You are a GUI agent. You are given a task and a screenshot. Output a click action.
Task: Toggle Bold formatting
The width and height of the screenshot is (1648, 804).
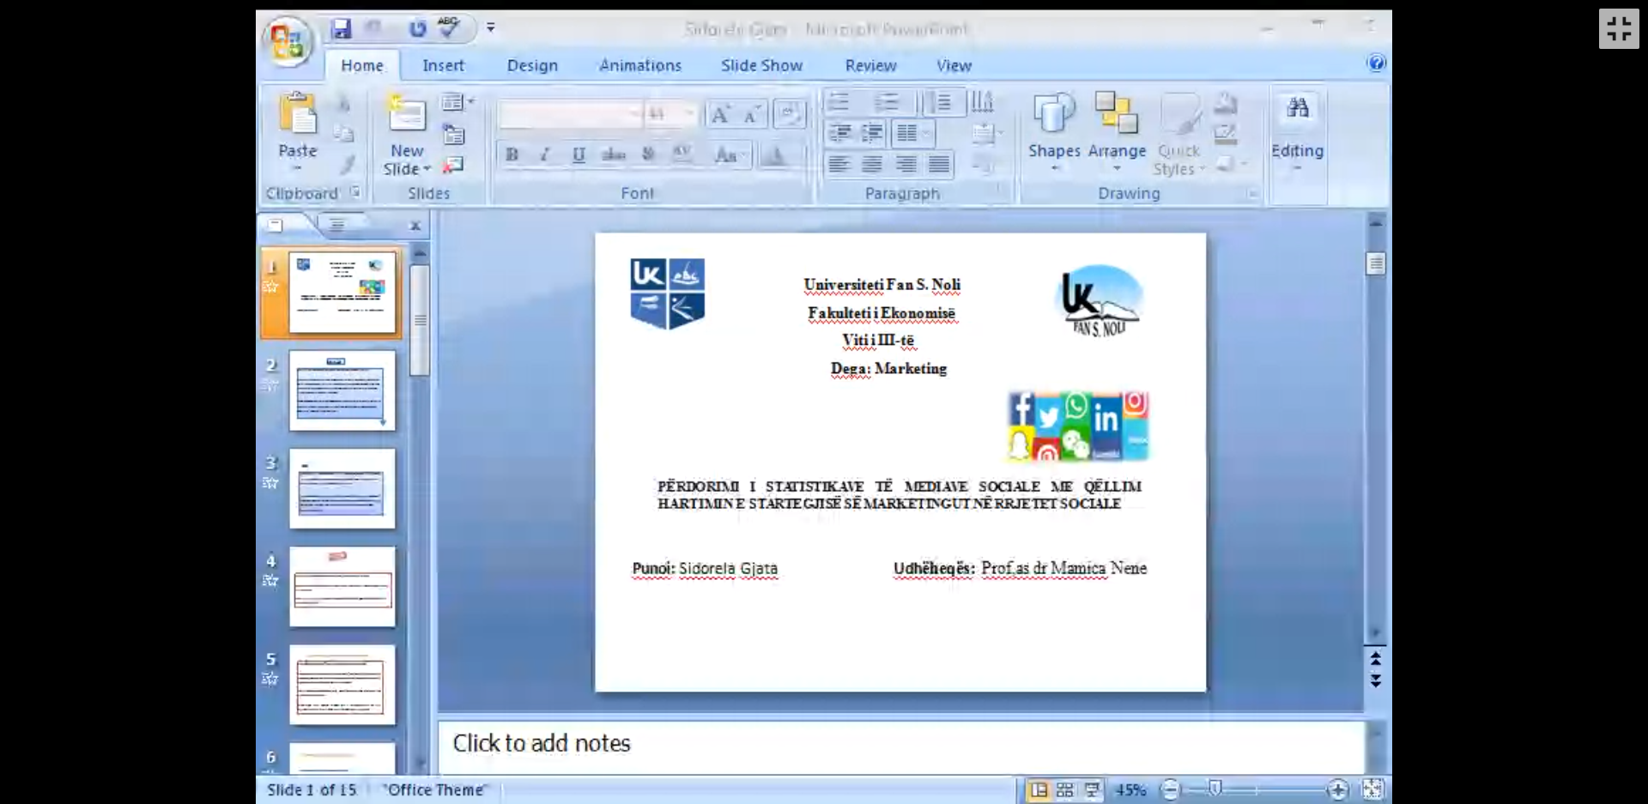coord(512,155)
